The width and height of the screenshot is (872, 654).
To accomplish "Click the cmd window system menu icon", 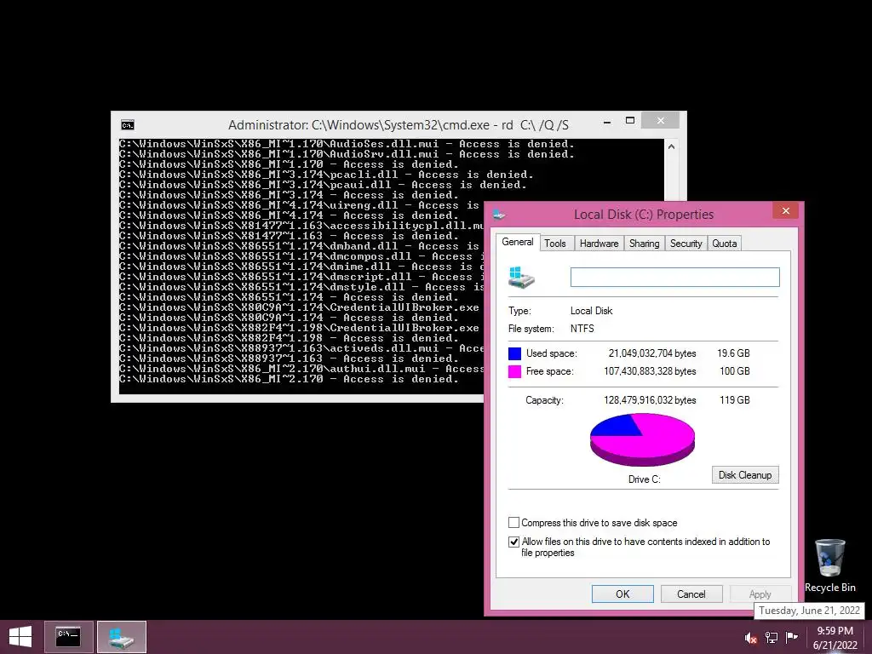I will coord(128,125).
